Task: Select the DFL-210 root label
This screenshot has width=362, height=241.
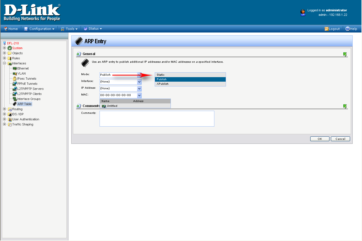Action: [13, 43]
